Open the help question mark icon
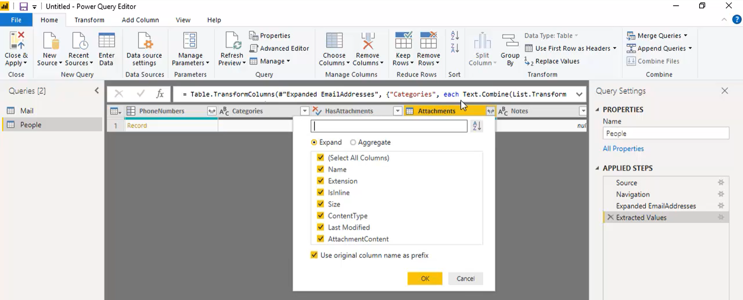The width and height of the screenshot is (743, 300). (737, 19)
